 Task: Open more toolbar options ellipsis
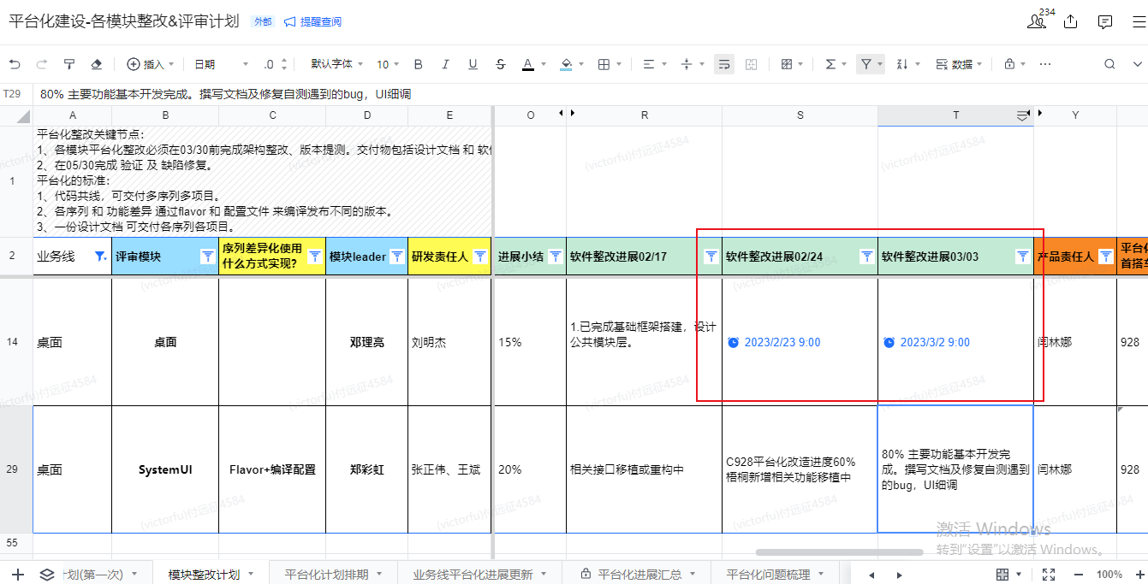click(1045, 64)
